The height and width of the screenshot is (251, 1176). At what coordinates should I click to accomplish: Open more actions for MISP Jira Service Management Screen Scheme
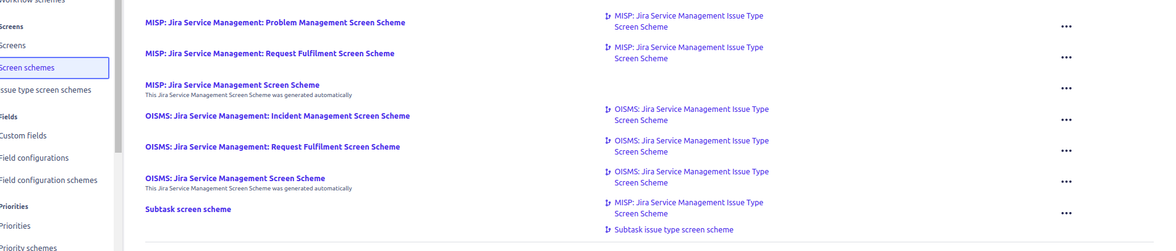coord(1066,88)
